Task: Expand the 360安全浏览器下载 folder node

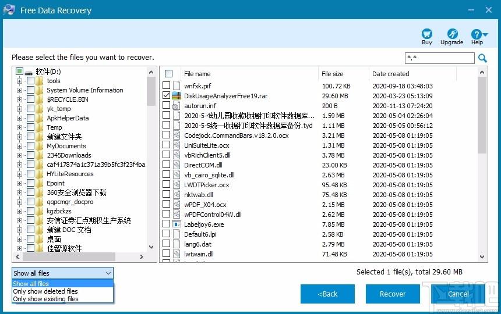Action: coord(19,192)
